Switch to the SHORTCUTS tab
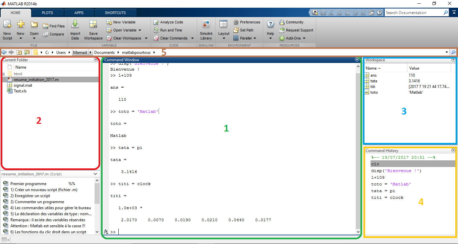This screenshot has width=458, height=244. coord(115,13)
